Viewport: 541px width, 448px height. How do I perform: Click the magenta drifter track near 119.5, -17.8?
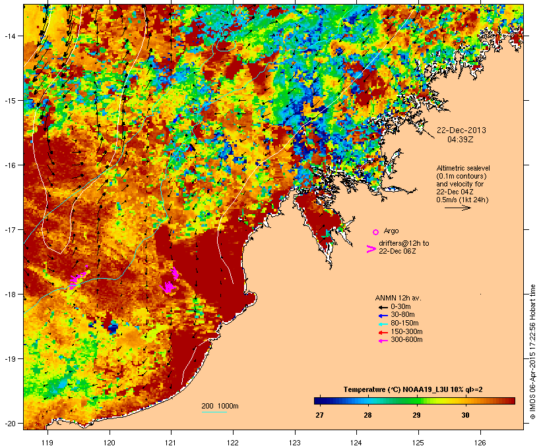(79, 277)
